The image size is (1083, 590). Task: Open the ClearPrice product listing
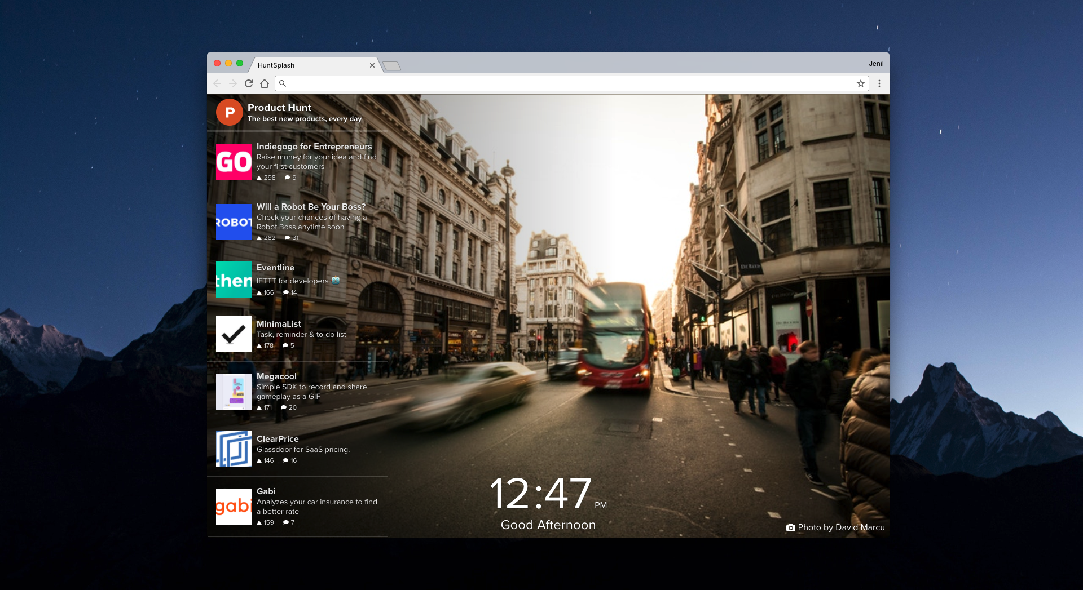[x=279, y=439]
